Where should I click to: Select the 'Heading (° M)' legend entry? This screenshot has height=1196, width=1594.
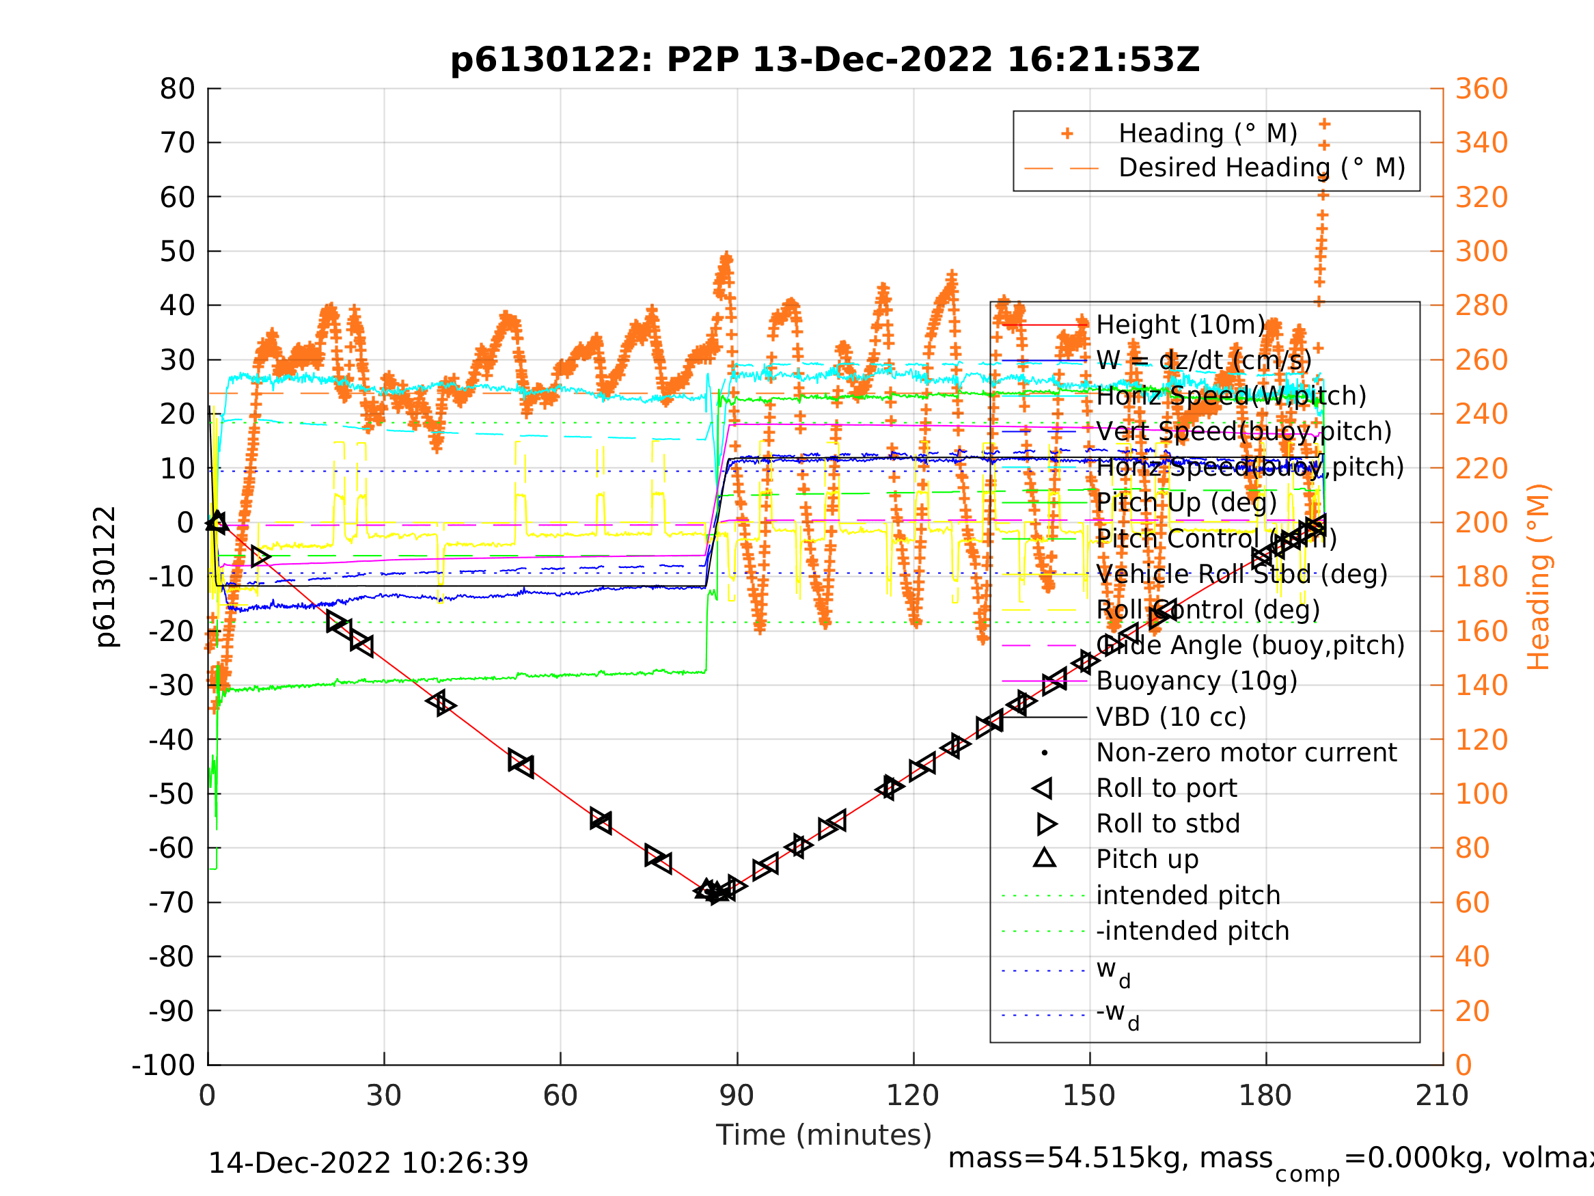click(x=1209, y=133)
